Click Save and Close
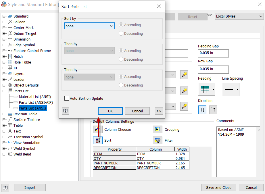The height and width of the screenshot is (194, 265). coord(219,187)
